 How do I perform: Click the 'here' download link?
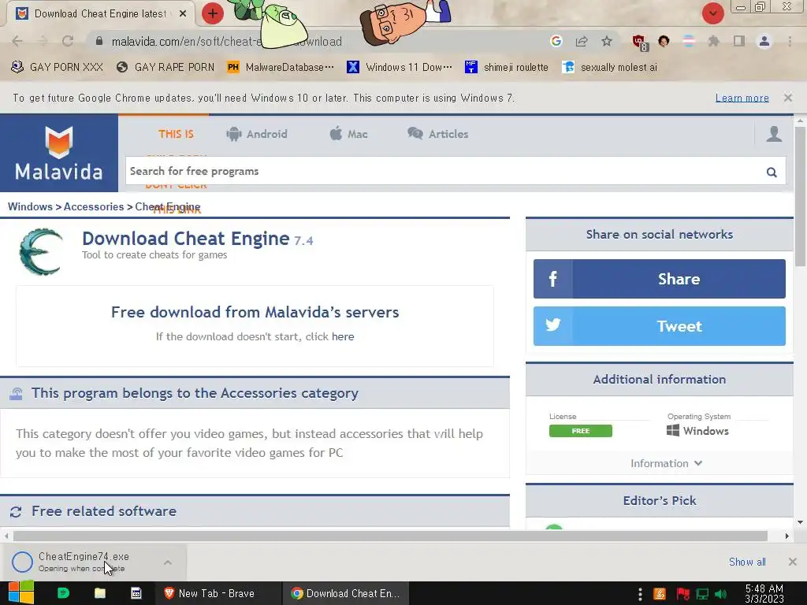pos(343,336)
